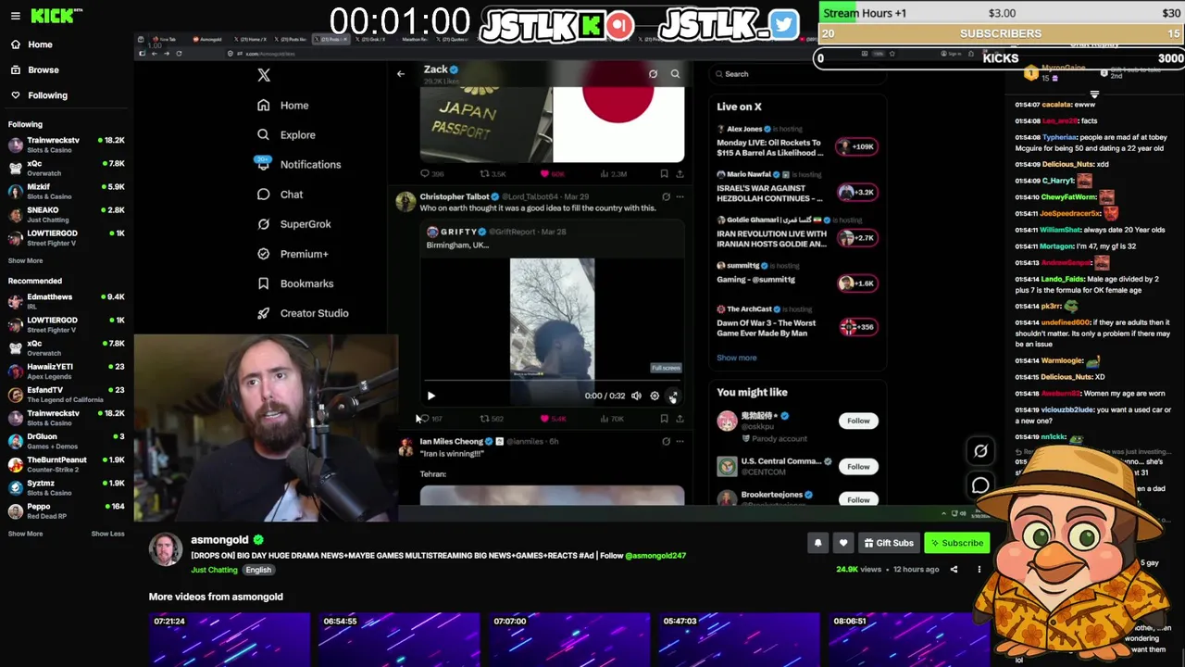Screen dimensions: 1185x667
Task: Open the 07:07:00 video thumbnail
Action: 569,639
